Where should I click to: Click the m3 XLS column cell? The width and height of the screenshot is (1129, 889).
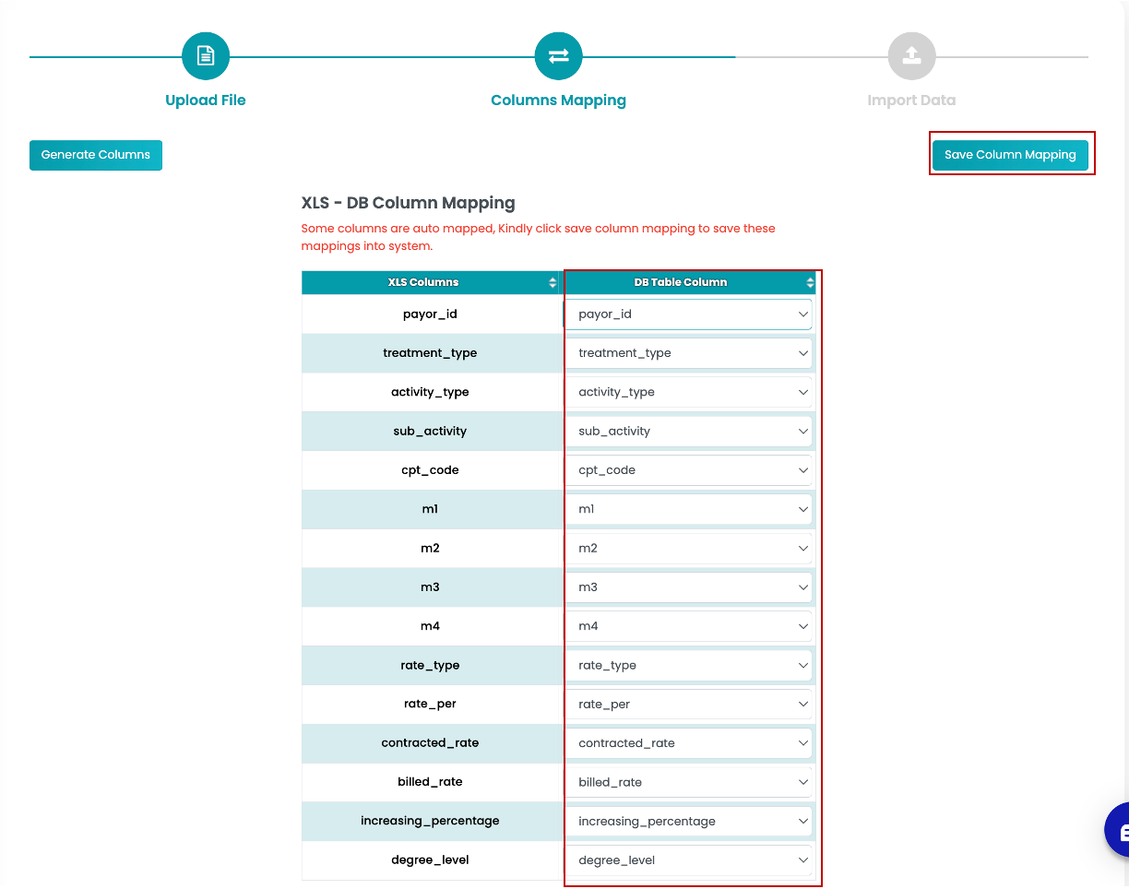pyautogui.click(x=431, y=587)
